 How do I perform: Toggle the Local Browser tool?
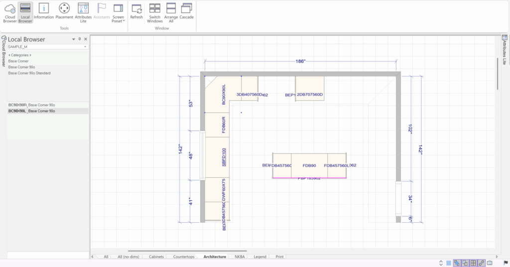(25, 13)
